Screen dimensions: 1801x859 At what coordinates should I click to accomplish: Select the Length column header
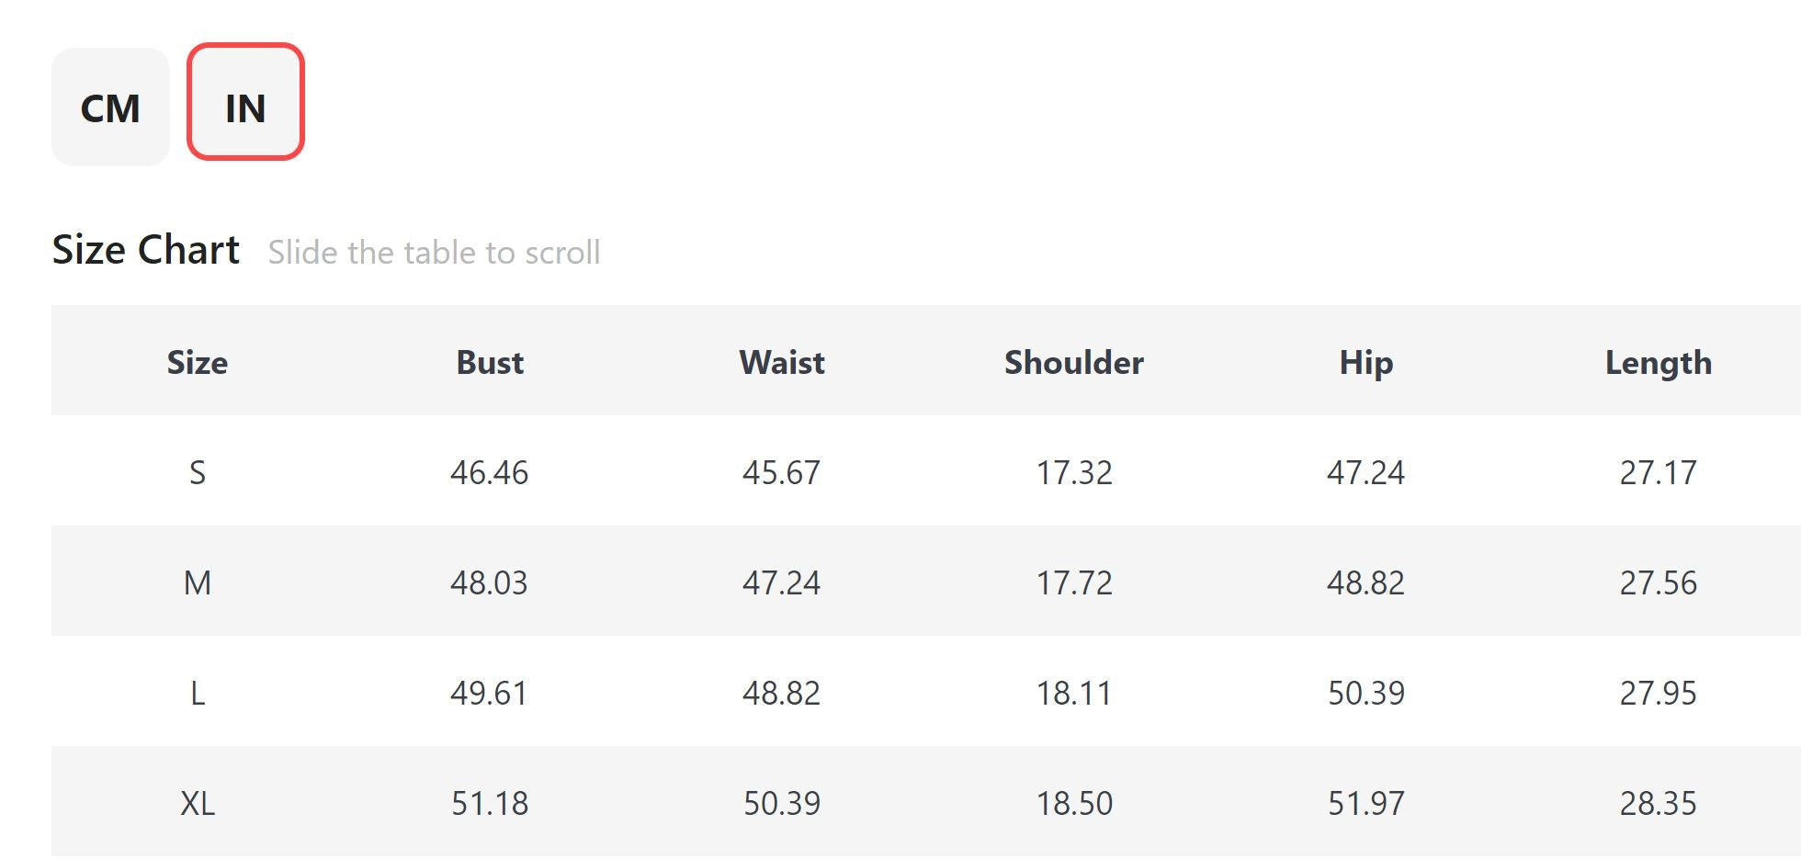click(1659, 363)
